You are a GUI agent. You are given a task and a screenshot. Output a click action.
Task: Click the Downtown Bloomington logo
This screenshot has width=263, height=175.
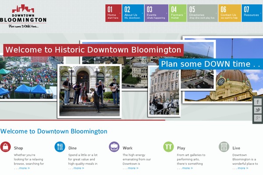coord(23,16)
